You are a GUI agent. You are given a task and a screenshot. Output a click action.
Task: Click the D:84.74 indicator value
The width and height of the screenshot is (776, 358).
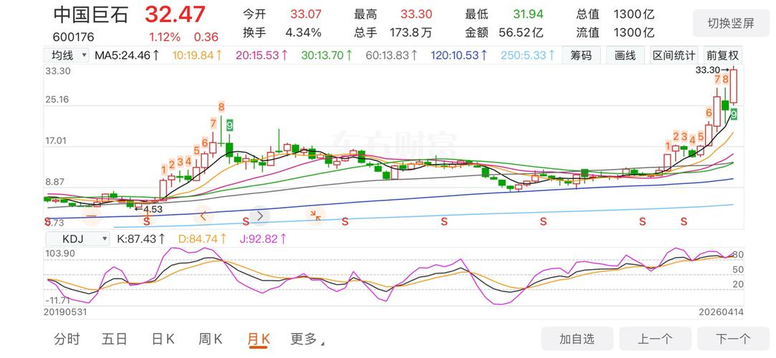202,239
